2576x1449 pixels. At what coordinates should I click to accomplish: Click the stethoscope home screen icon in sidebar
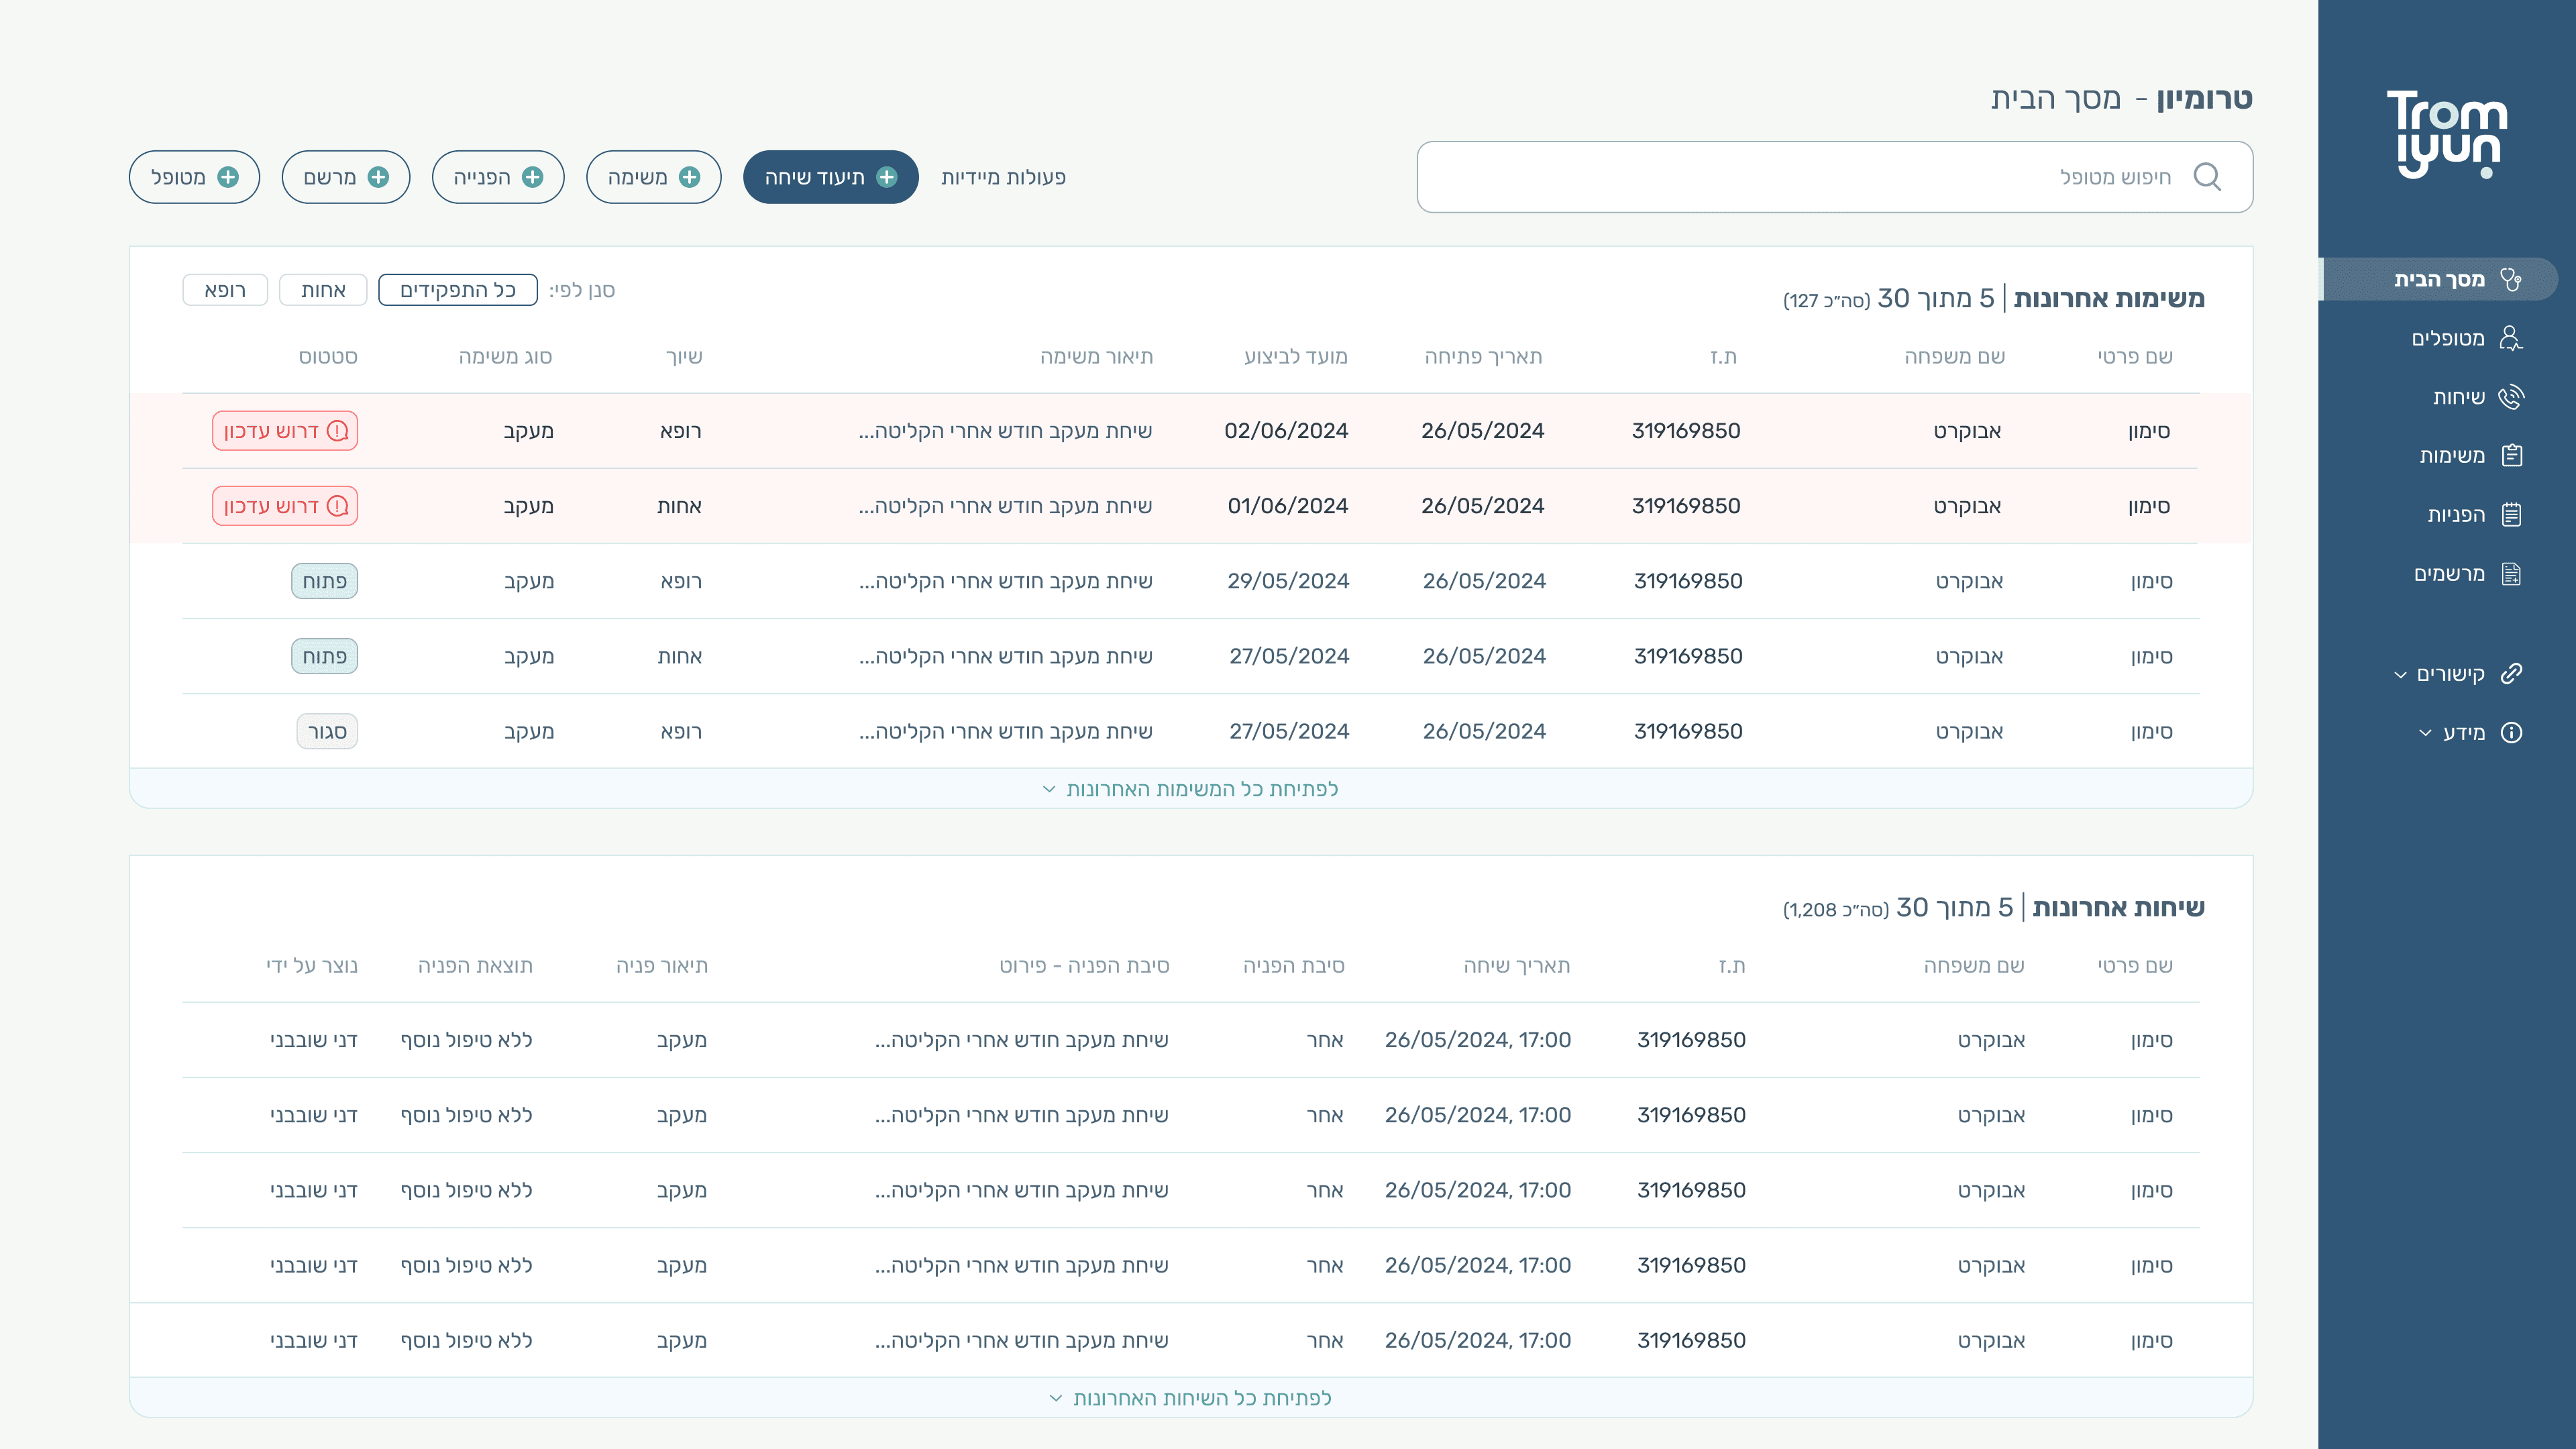tap(2510, 279)
